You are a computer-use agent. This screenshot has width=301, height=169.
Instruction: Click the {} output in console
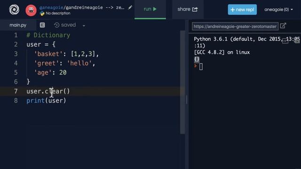pos(197,59)
